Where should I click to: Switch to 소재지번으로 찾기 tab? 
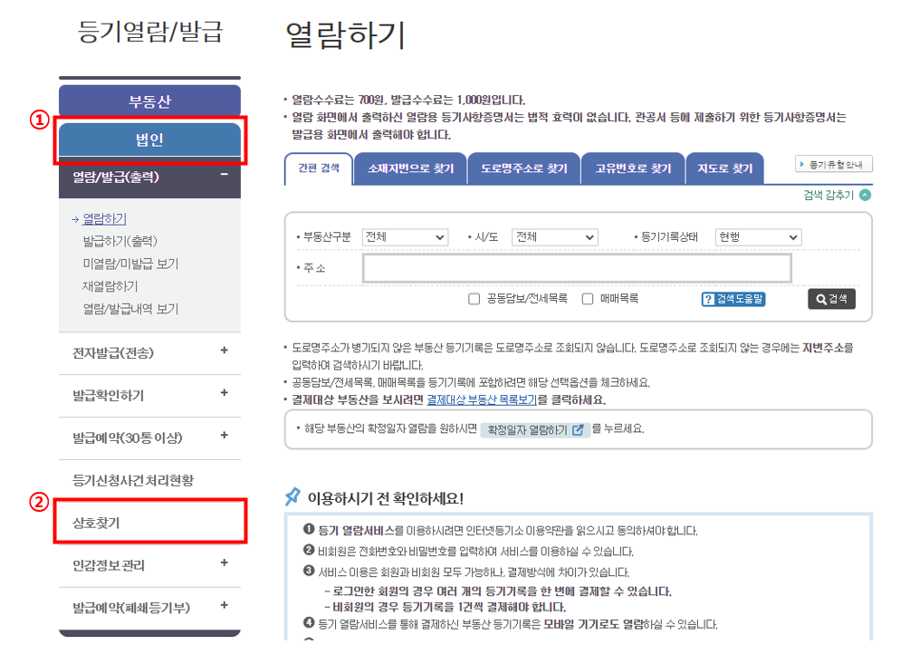point(410,169)
